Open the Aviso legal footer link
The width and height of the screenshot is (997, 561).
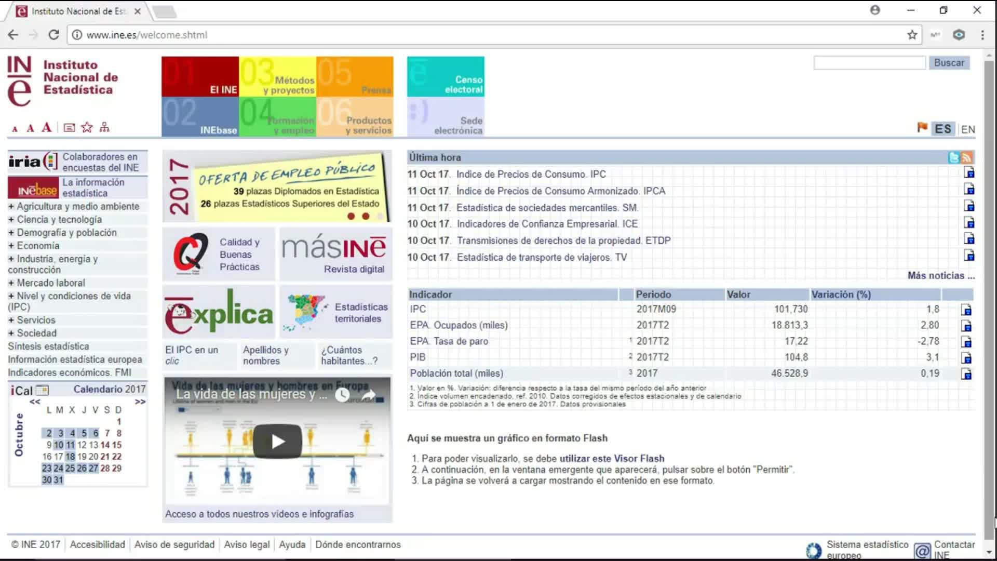247,544
